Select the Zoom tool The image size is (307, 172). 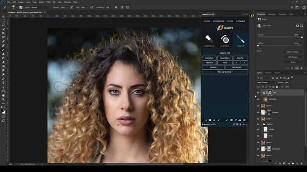(3, 99)
